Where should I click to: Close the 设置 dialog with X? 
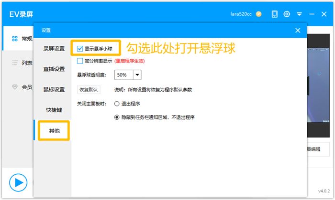pos(298,30)
